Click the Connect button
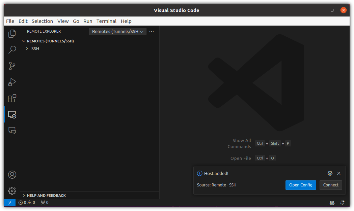 pyautogui.click(x=330, y=185)
